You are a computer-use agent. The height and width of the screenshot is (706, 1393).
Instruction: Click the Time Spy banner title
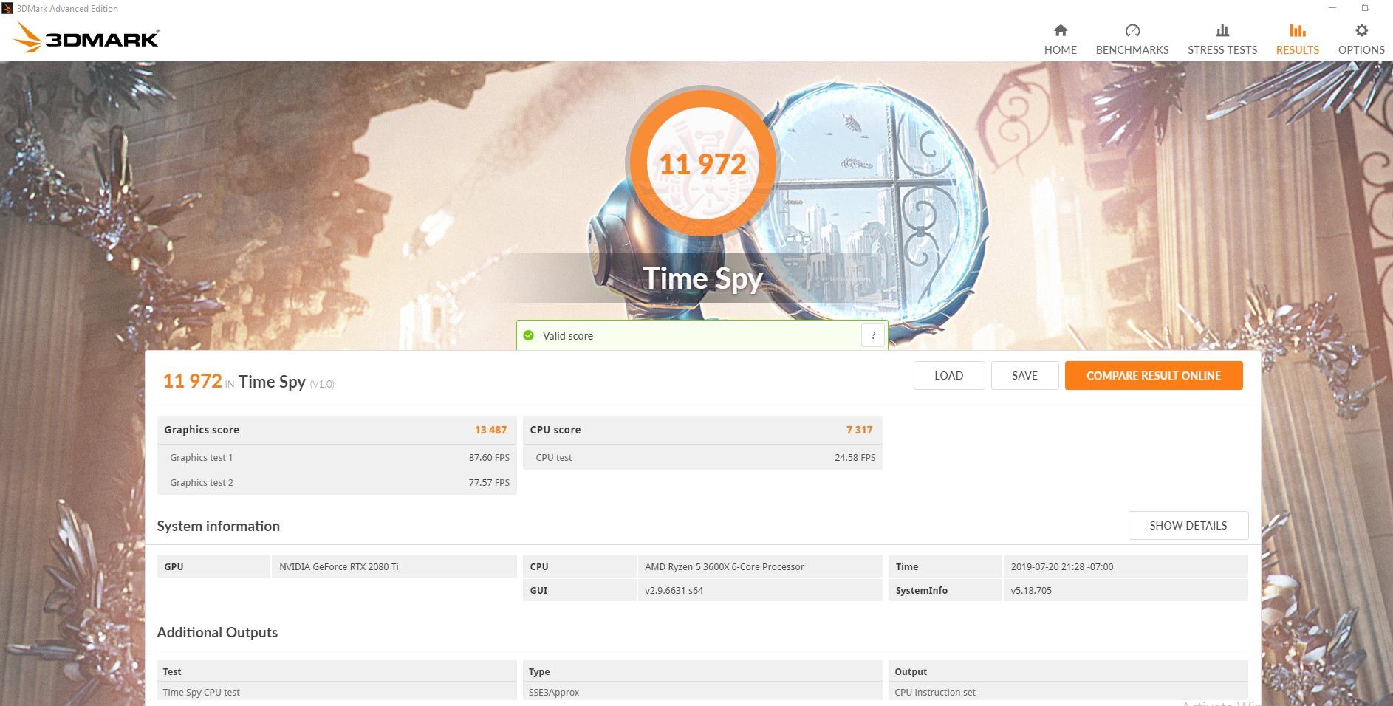point(702,278)
